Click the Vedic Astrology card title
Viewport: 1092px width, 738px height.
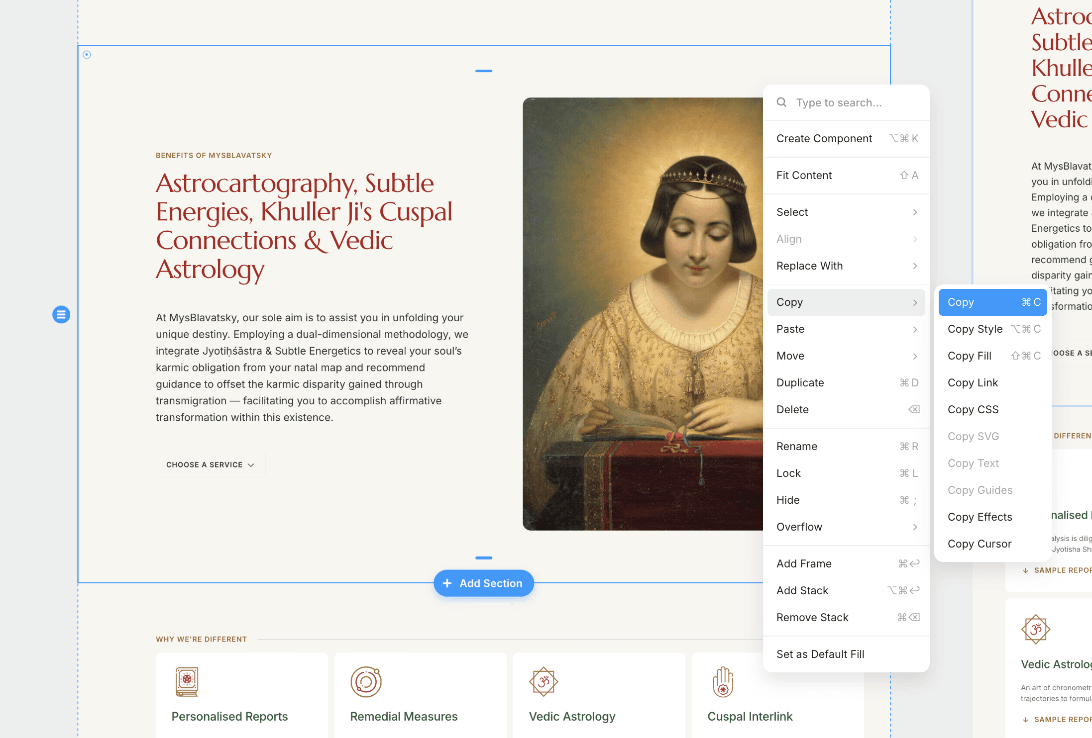tap(572, 717)
